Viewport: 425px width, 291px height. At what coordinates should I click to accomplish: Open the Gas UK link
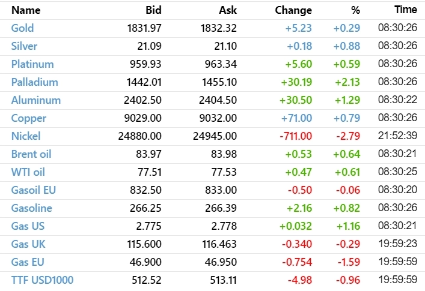[x=28, y=244]
